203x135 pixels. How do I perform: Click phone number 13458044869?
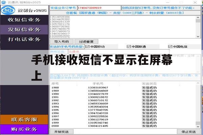(98, 91)
